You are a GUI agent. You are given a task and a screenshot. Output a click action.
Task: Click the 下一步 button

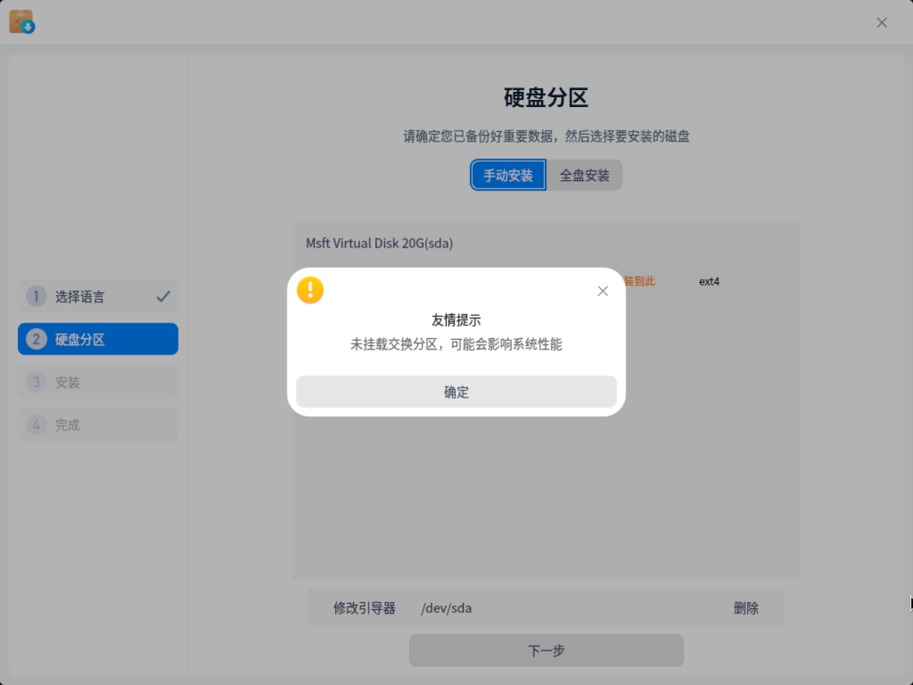pyautogui.click(x=546, y=651)
